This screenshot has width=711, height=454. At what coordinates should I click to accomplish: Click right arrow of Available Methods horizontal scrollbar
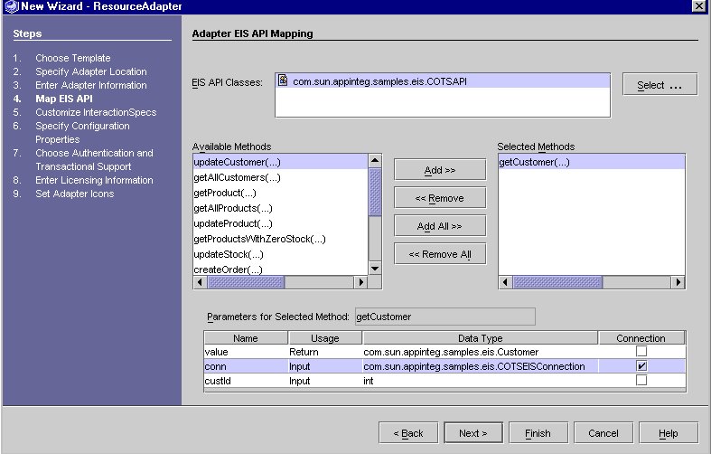pyautogui.click(x=361, y=282)
